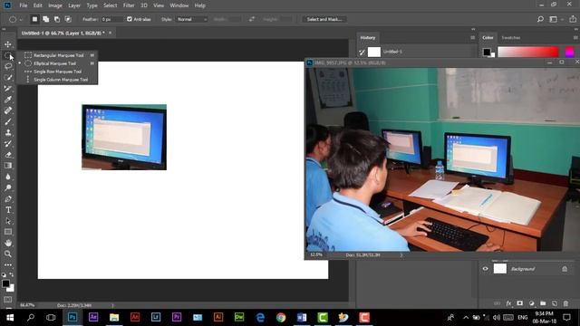The width and height of the screenshot is (580, 326).
Task: Click the foreground color swatch in toolbar
Action: [x=5, y=283]
